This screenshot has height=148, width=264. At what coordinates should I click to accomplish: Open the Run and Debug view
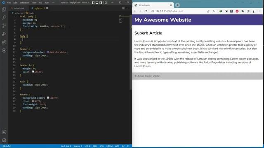coord(4,34)
